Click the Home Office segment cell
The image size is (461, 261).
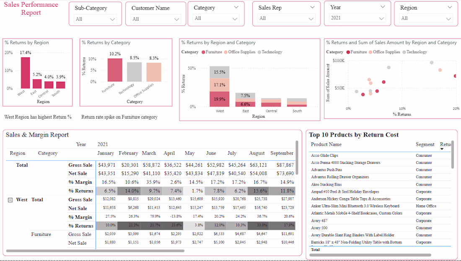[426, 206]
